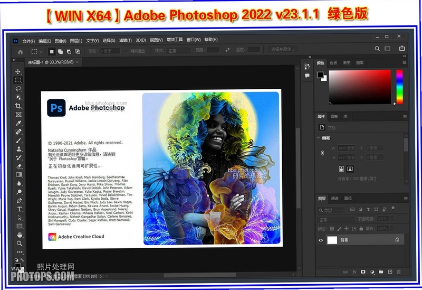Switch to the 色板 swatches tab
This screenshot has width=422, height=290.
(333, 63)
